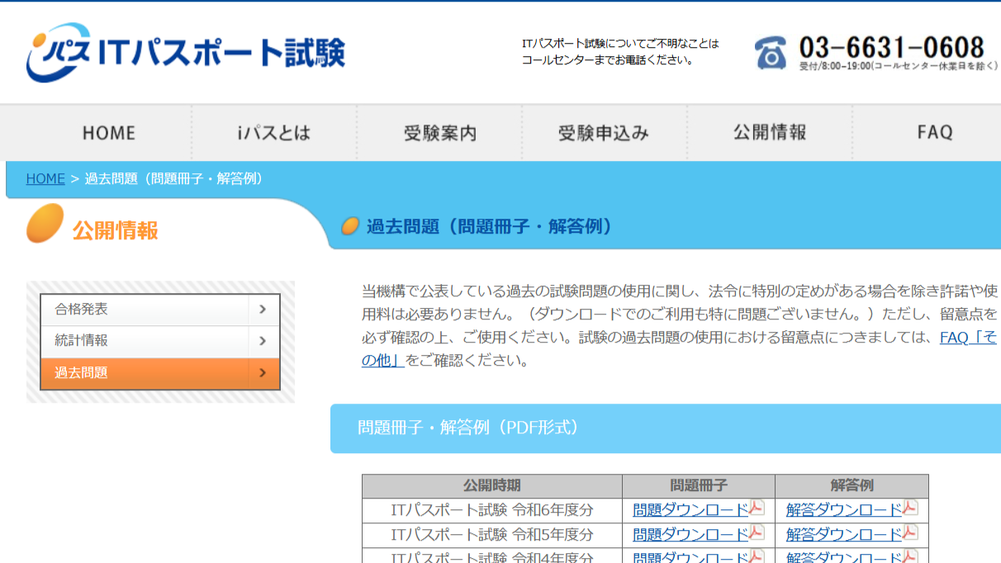Click PDF icon next to 令和5年度分 解答ダウンロード
Image resolution: width=1001 pixels, height=563 pixels.
[910, 532]
